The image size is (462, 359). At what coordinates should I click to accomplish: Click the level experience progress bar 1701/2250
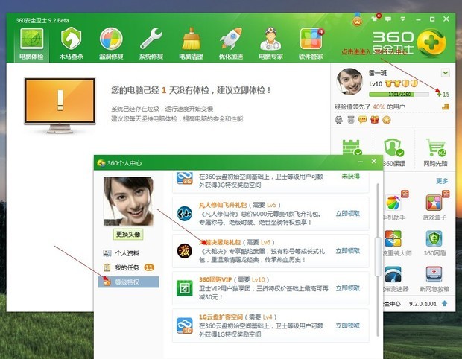click(399, 95)
